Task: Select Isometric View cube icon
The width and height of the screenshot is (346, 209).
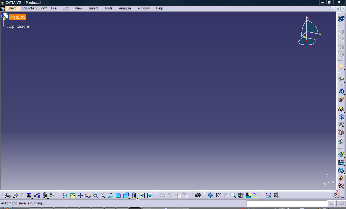Action: tap(126, 196)
